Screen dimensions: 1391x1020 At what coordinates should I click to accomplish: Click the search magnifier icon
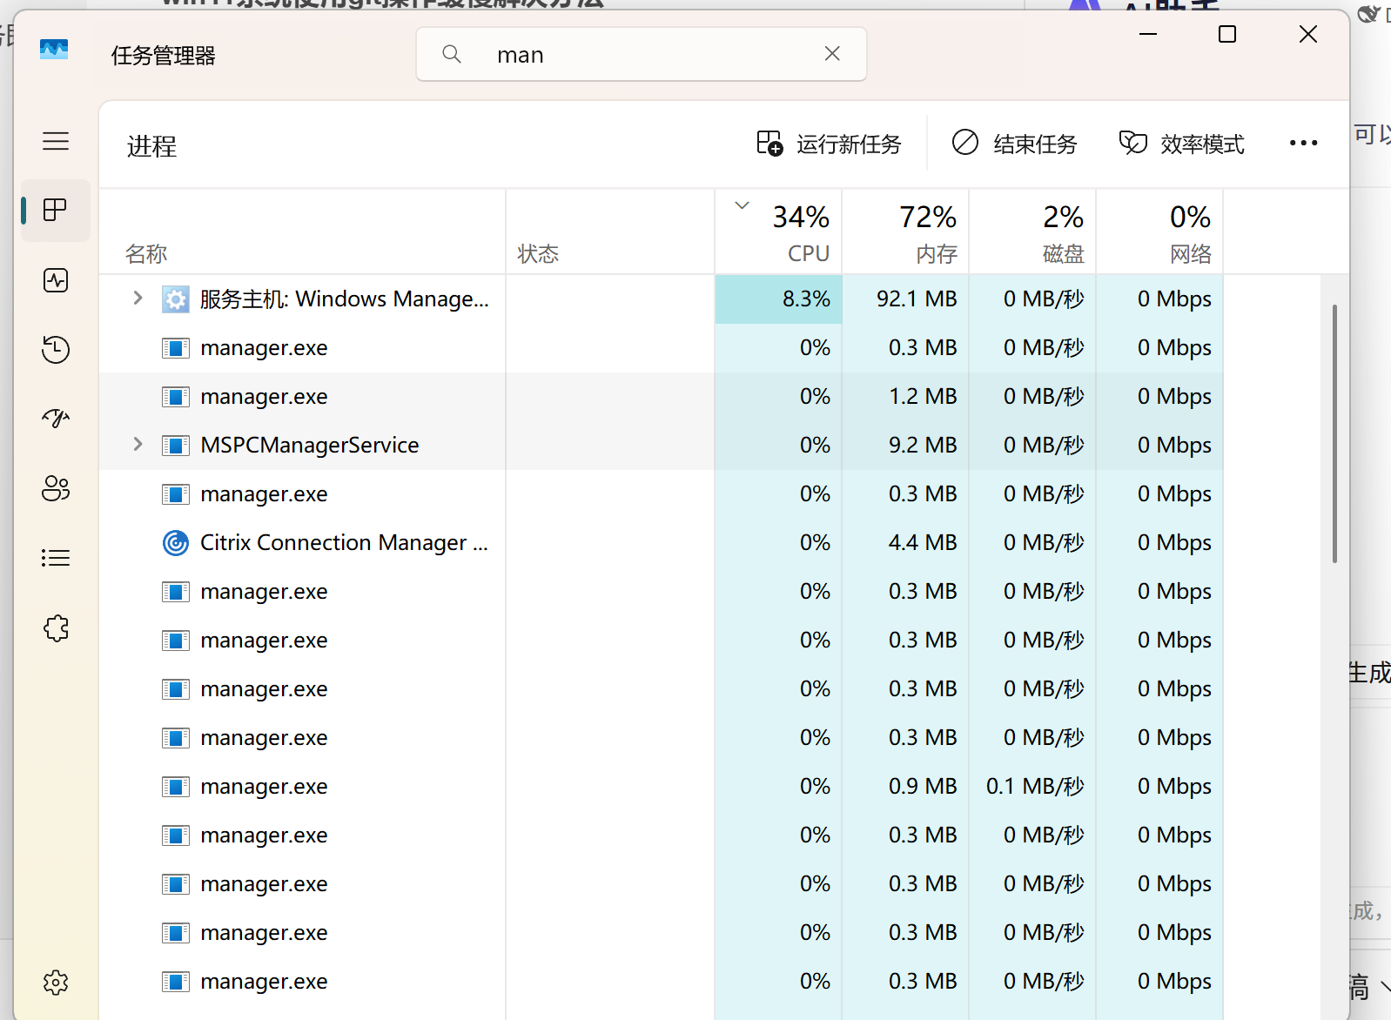coord(452,54)
